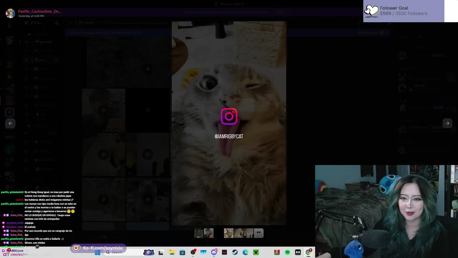The width and height of the screenshot is (458, 258).
Task: Open Spotify from the taskbar
Action: (287, 253)
